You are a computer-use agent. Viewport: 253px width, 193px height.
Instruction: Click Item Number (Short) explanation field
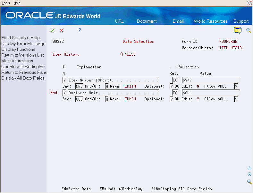113,80
